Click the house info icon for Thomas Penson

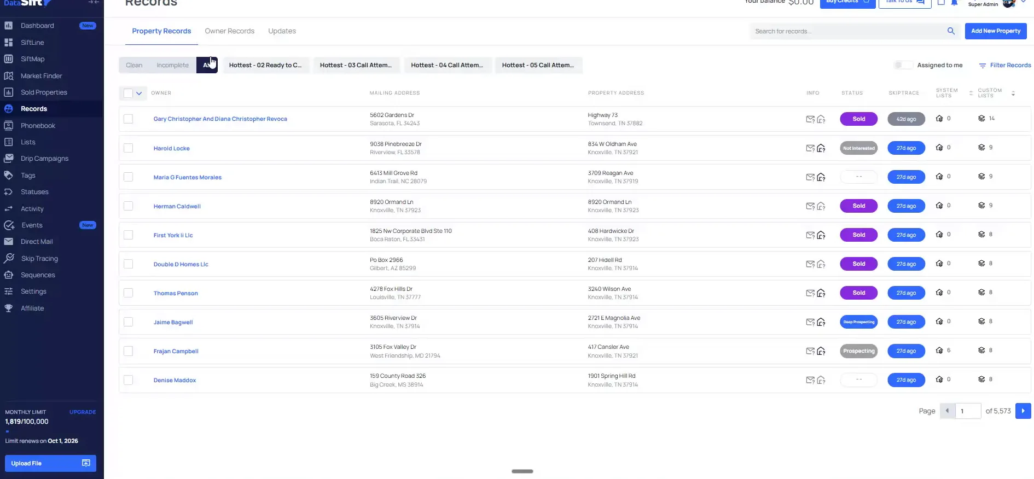(821, 293)
